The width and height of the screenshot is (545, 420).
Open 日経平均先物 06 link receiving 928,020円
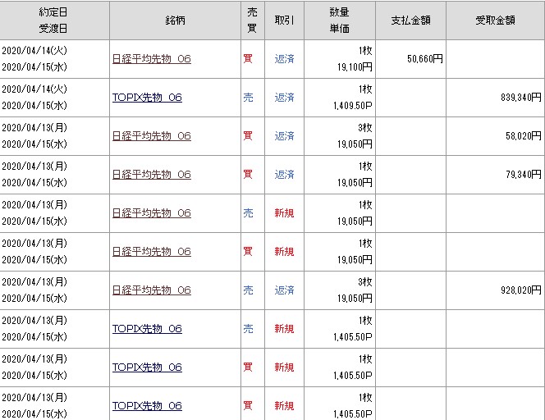151,290
